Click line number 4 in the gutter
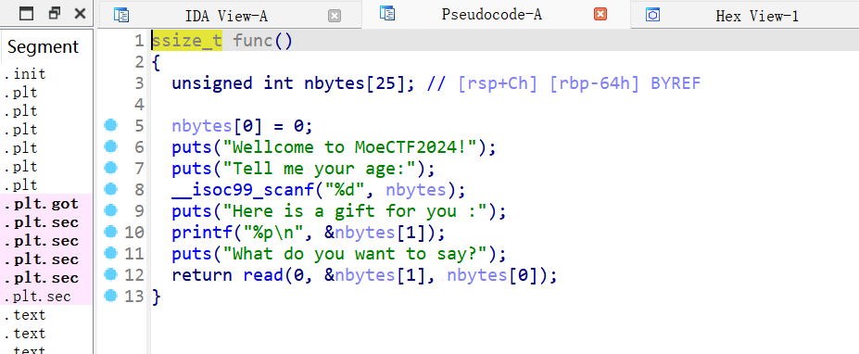The width and height of the screenshot is (859, 354). [x=139, y=104]
